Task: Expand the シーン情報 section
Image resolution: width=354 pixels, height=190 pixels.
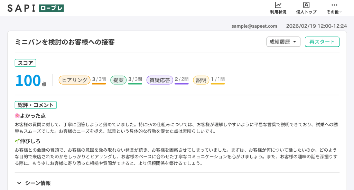Action: [x=34, y=183]
